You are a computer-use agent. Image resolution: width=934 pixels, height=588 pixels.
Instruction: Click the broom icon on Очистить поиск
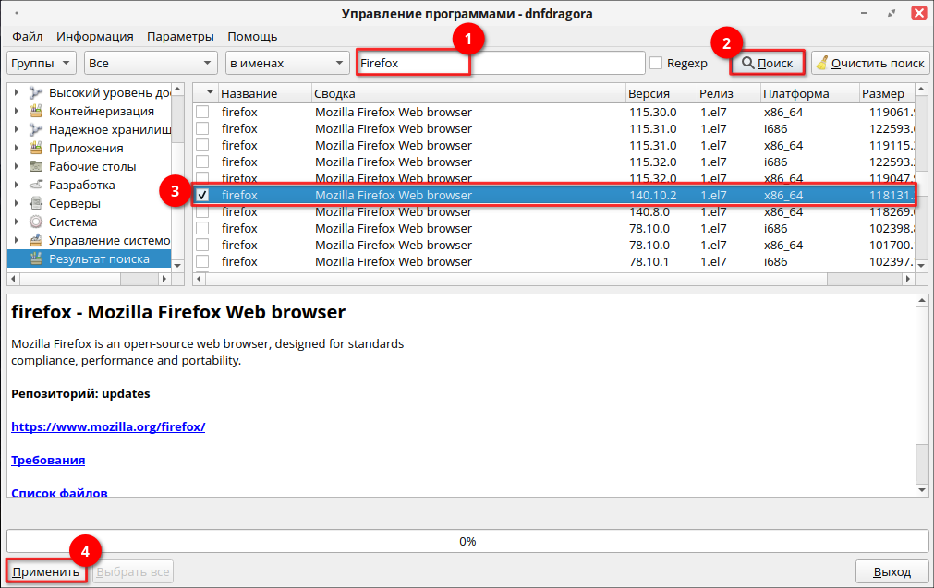coord(822,63)
